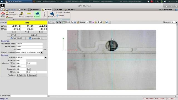Click Register 2. Camera button
Image resolution: width=178 pixels, height=100 pixels.
(x=31, y=75)
